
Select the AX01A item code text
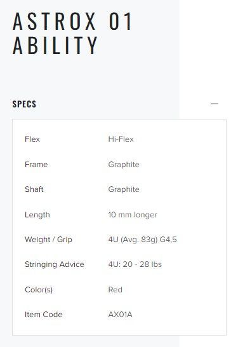[120, 315]
